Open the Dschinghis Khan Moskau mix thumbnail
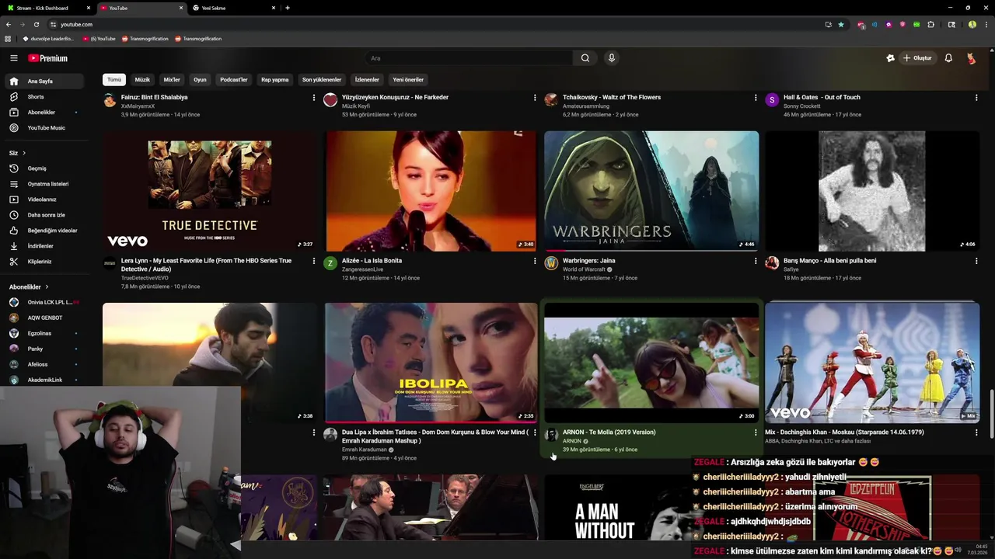Screen dimensions: 995x559 pos(872,363)
